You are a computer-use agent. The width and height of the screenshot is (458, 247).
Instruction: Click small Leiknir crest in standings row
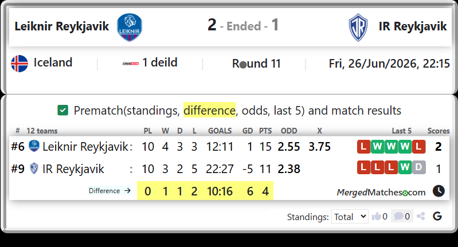(34, 146)
